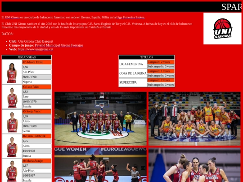The height and width of the screenshot is (182, 243).
Task: Click Frida Eldebrink's player photo
Action: click(x=12, y=146)
